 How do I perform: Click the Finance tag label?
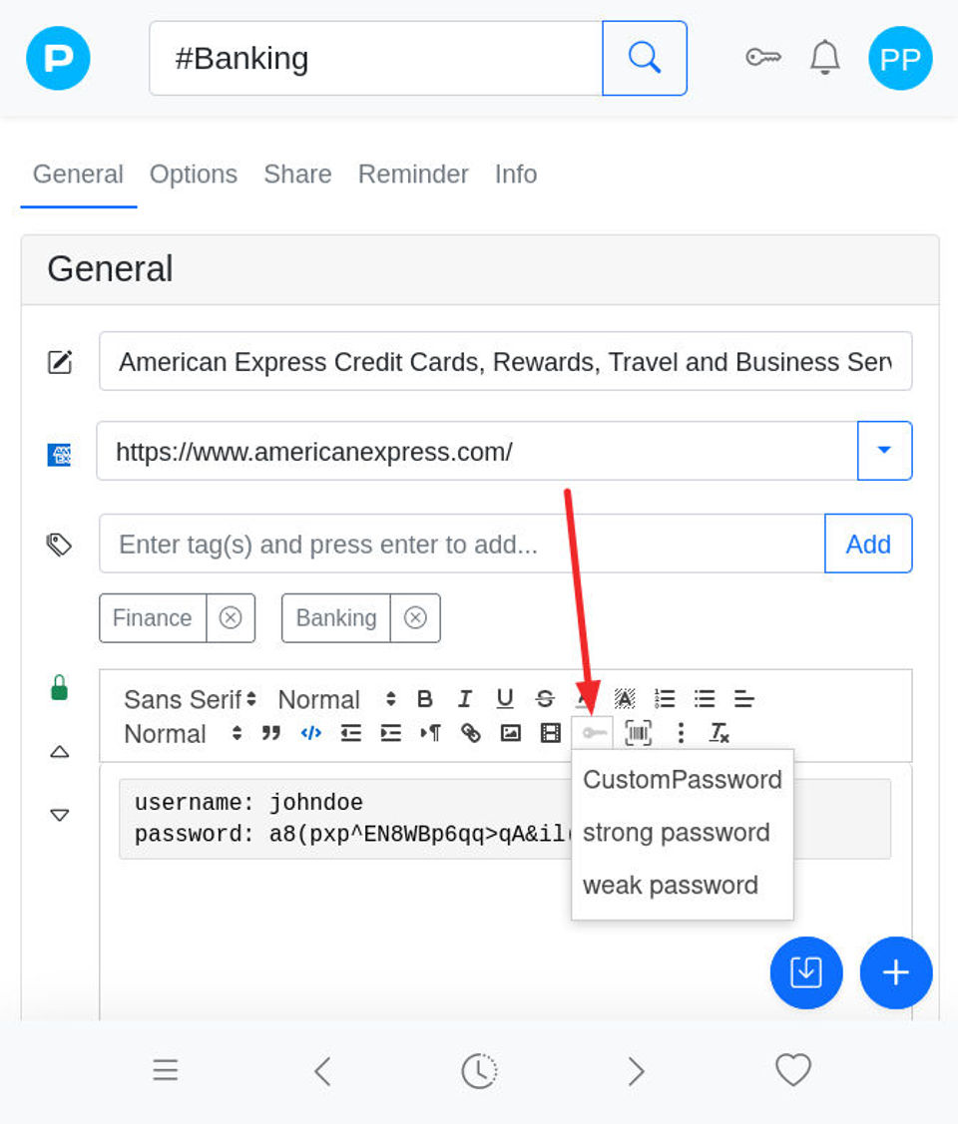[x=152, y=618]
